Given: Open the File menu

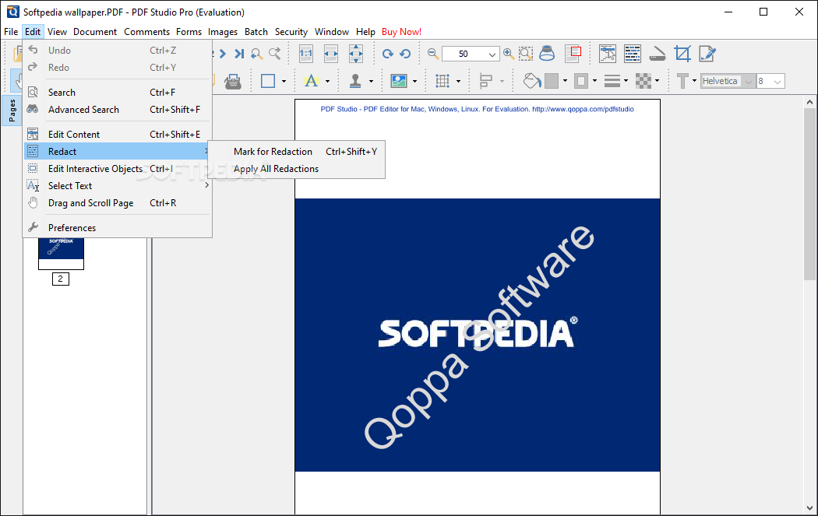Looking at the screenshot, I should point(11,32).
